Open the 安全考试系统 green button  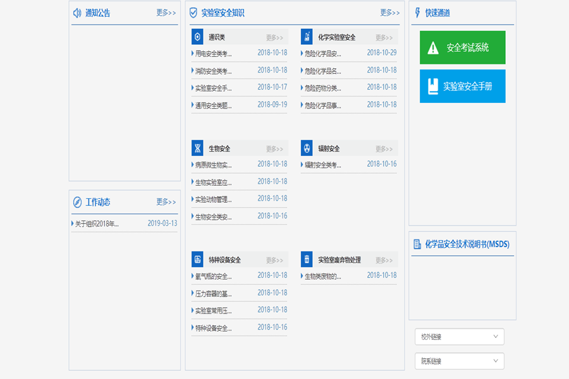pos(463,48)
